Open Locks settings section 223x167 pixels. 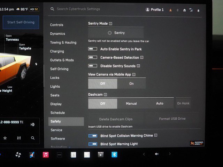55,78
